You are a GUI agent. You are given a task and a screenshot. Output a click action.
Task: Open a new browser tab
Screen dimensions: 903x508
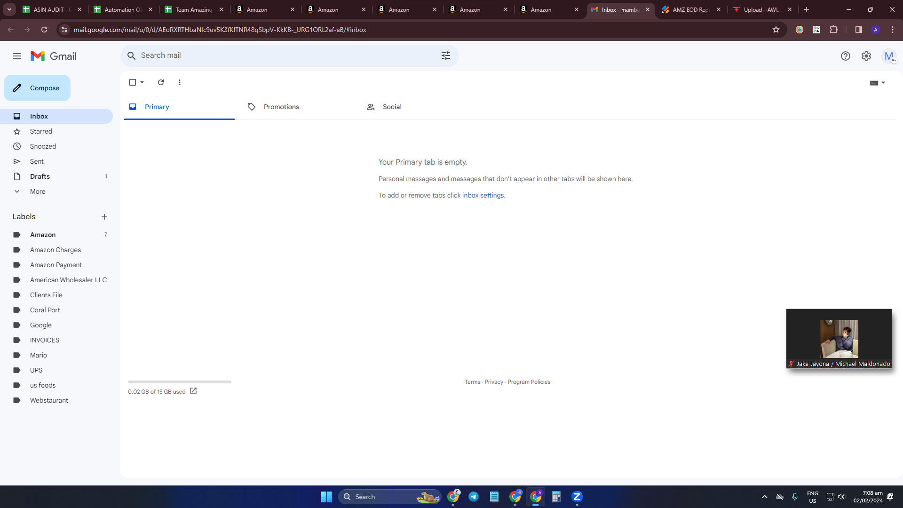click(x=807, y=9)
